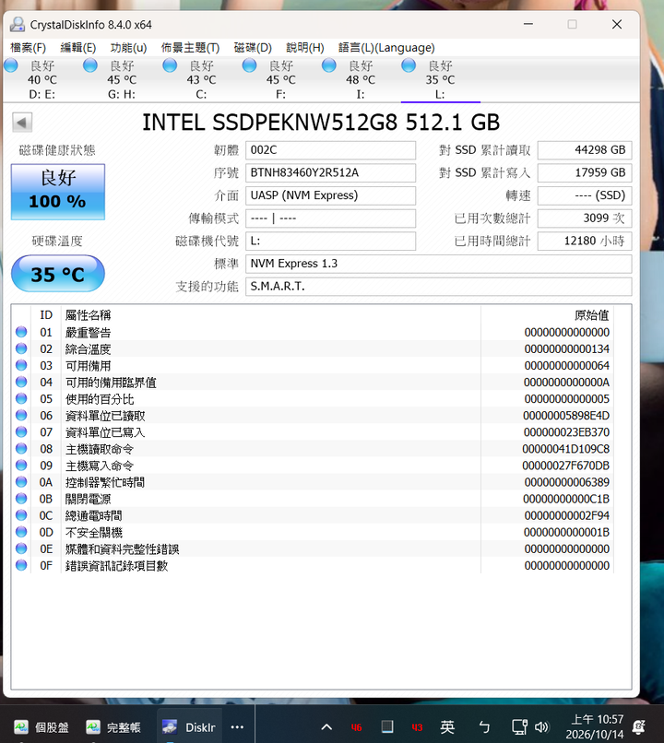664x743 pixels.
Task: Open the 檔案(F) menu
Action: (x=28, y=48)
